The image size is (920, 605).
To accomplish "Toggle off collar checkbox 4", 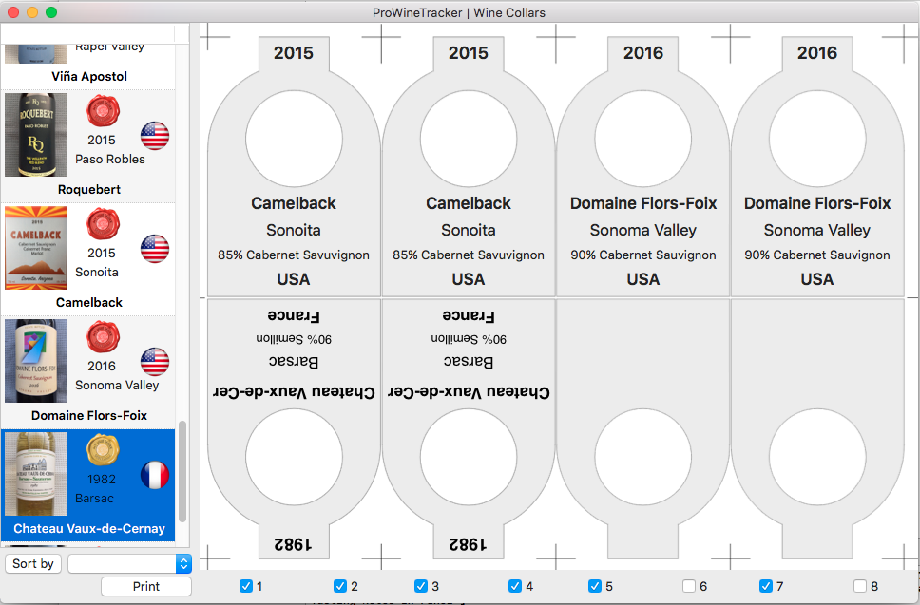I will click(515, 586).
